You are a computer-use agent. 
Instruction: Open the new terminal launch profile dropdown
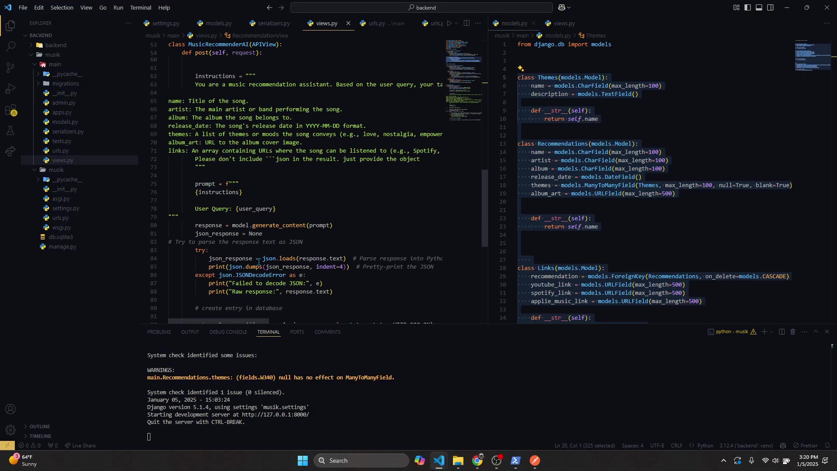(772, 332)
